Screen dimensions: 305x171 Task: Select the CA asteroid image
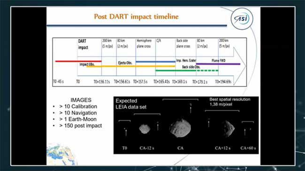point(180,128)
